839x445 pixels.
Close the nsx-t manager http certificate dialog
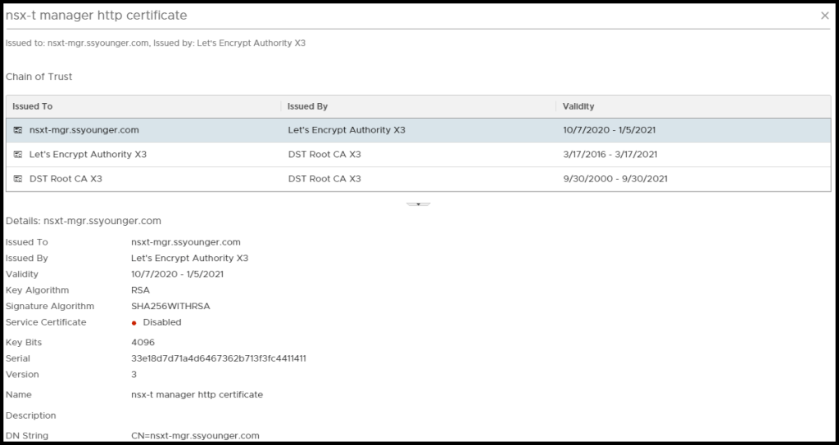coord(824,16)
